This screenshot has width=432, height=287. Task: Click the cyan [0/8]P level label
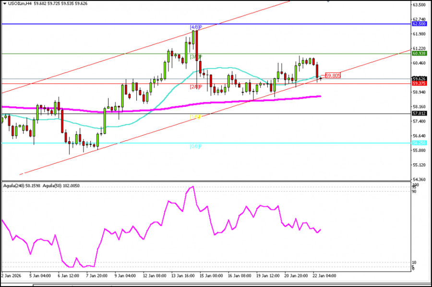[196, 146]
